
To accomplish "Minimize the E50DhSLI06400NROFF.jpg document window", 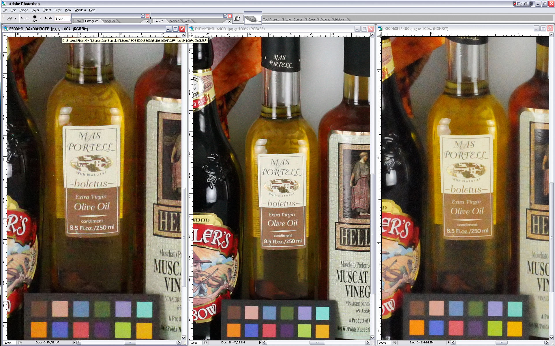I will [169, 29].
